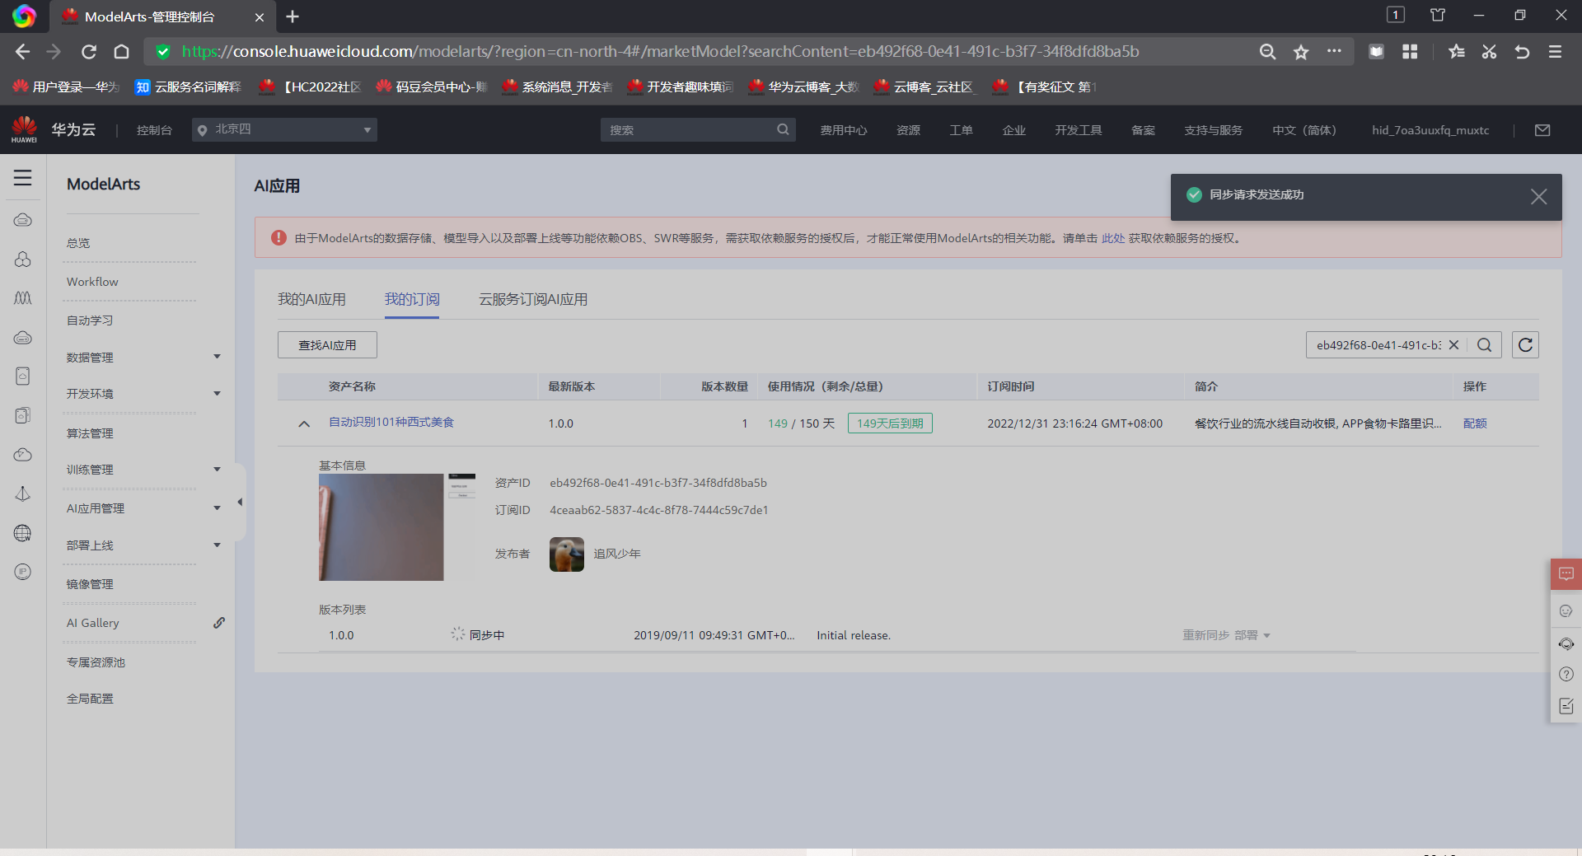The width and height of the screenshot is (1582, 856).
Task: Expand the AI应用管理 menu
Action: click(x=217, y=508)
